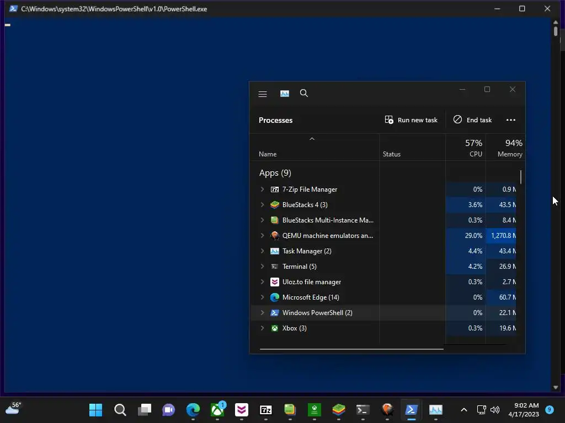565x423 pixels.
Task: Switch to Xbox app with notification badge
Action: pyautogui.click(x=217, y=410)
